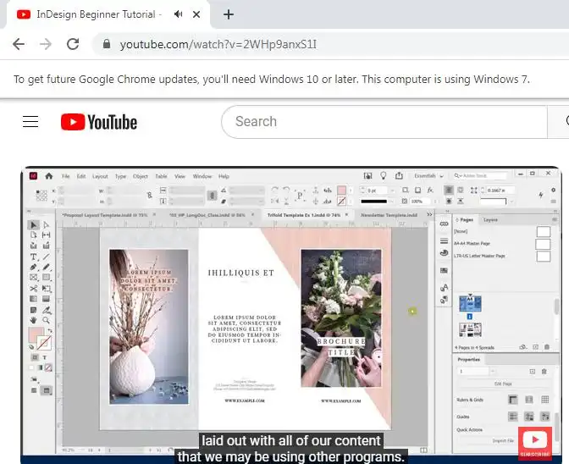Select the Scissors tool
The width and height of the screenshot is (569, 464).
[33, 289]
